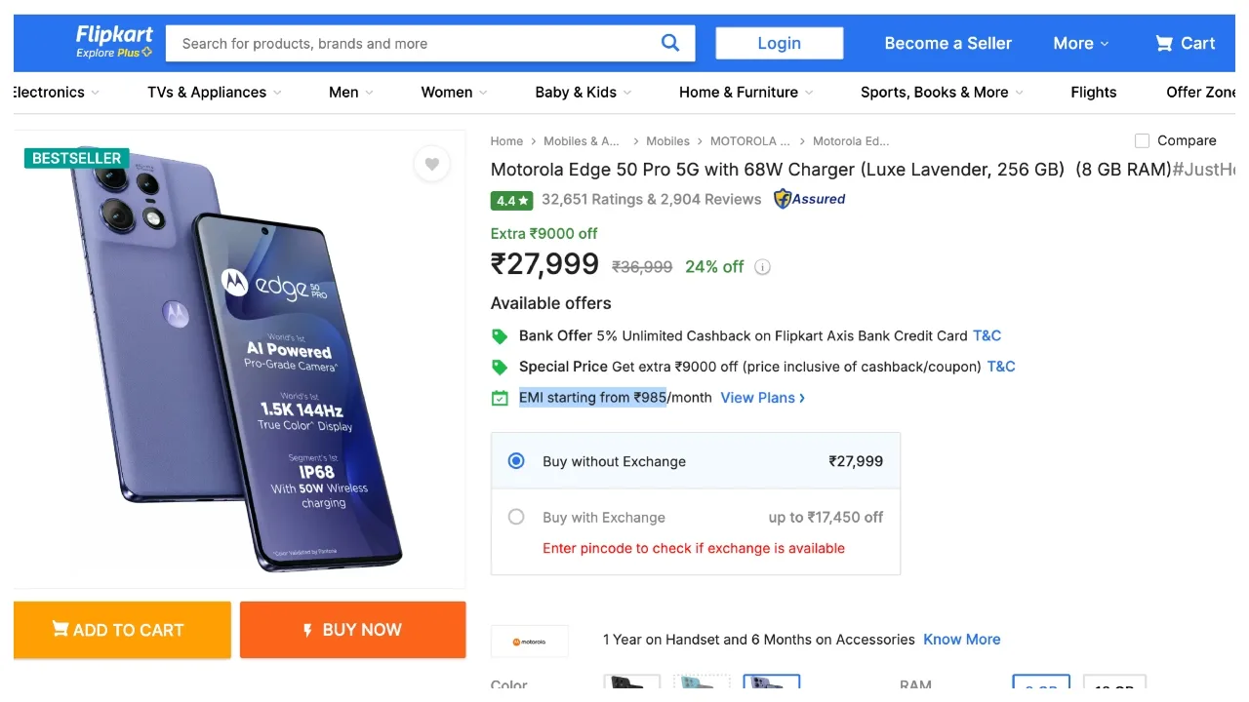Screen dimensions: 1249x702
Task: Add phone to wishlist heart icon
Action: pos(431,164)
